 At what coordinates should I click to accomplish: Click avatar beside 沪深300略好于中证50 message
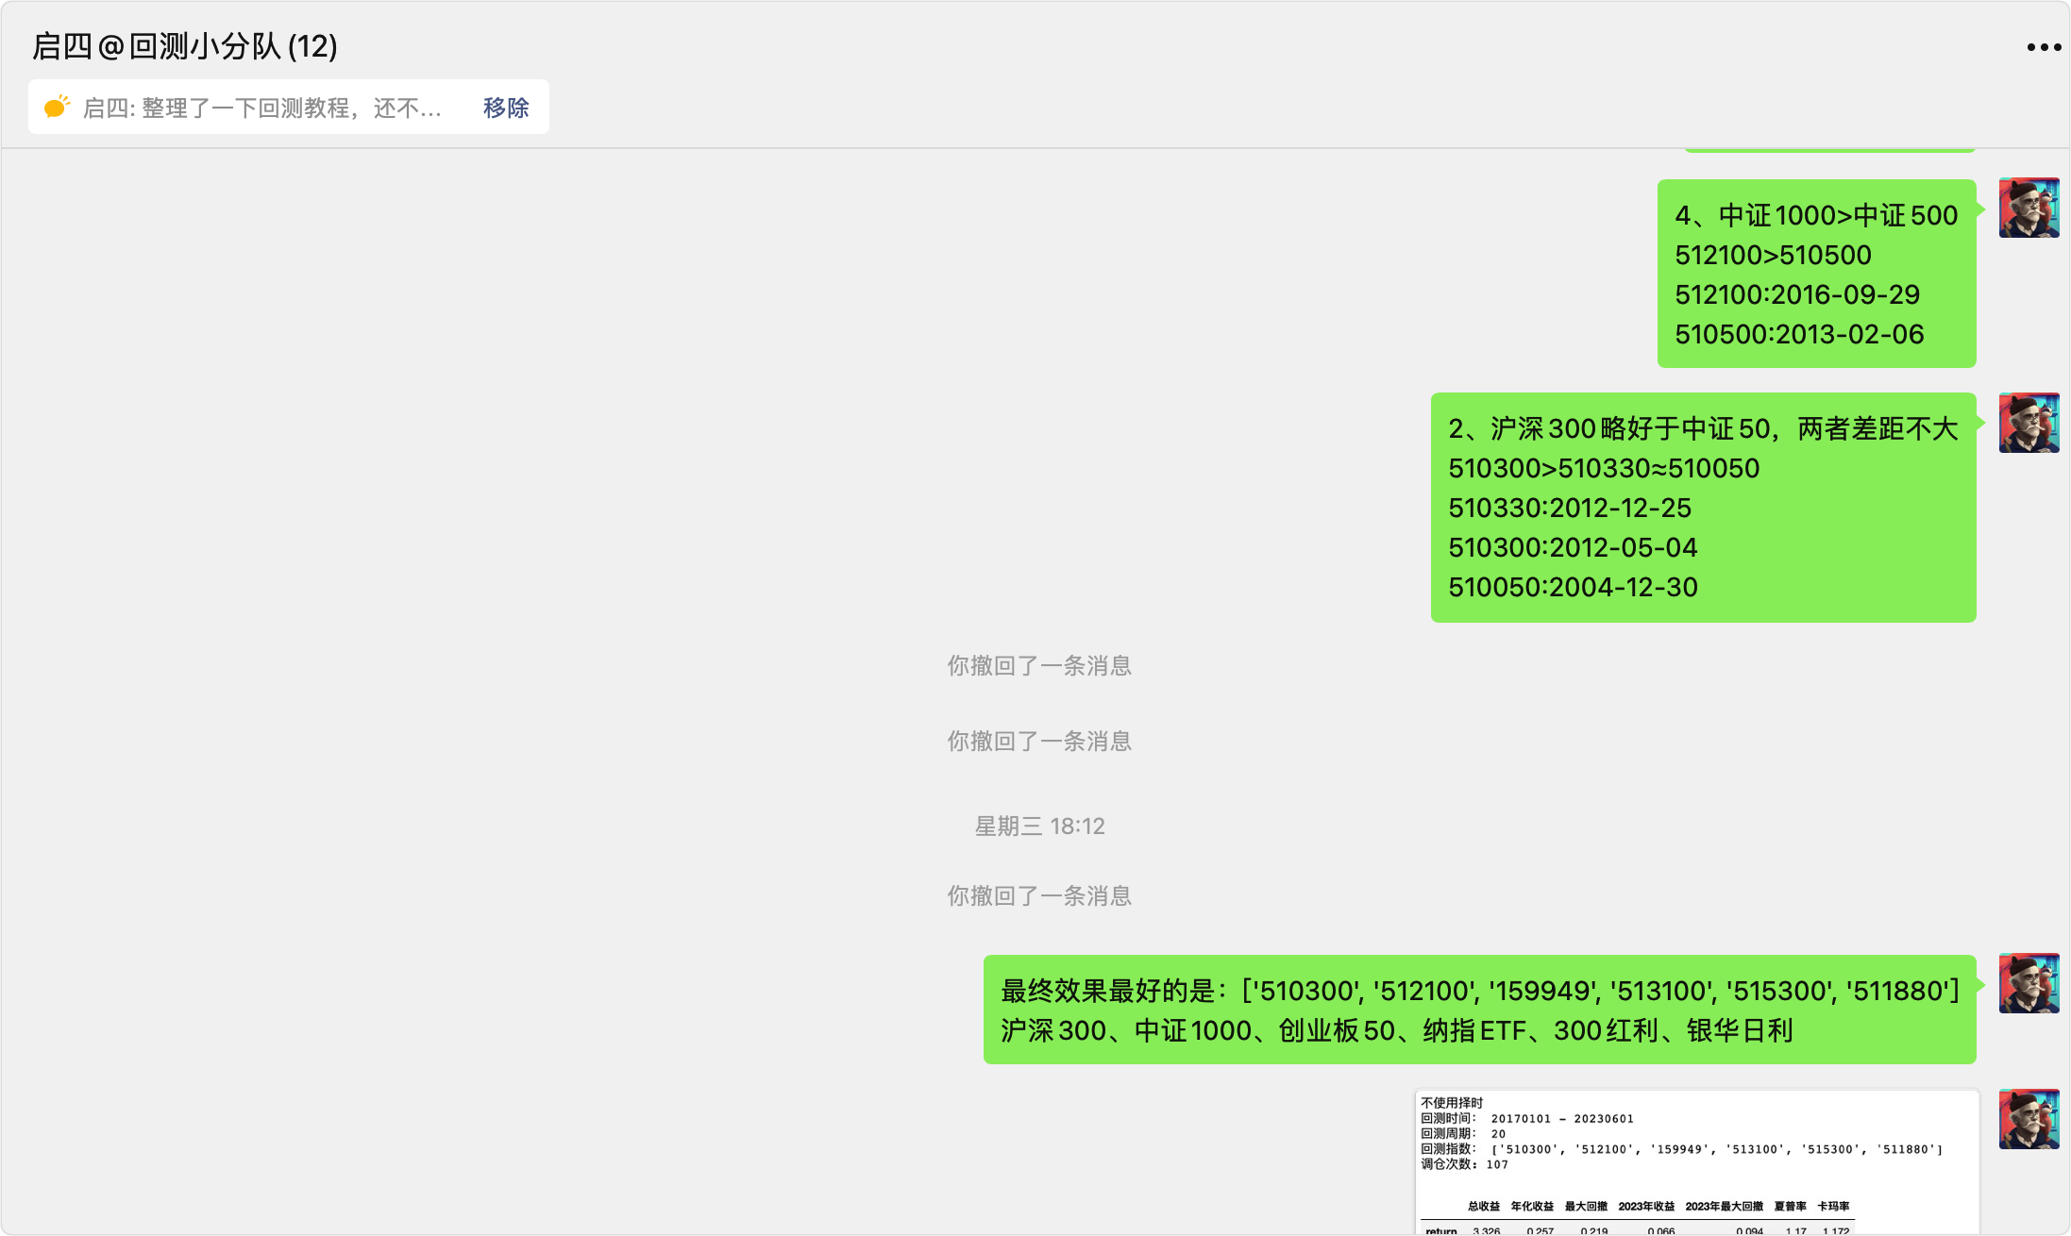[x=2029, y=423]
